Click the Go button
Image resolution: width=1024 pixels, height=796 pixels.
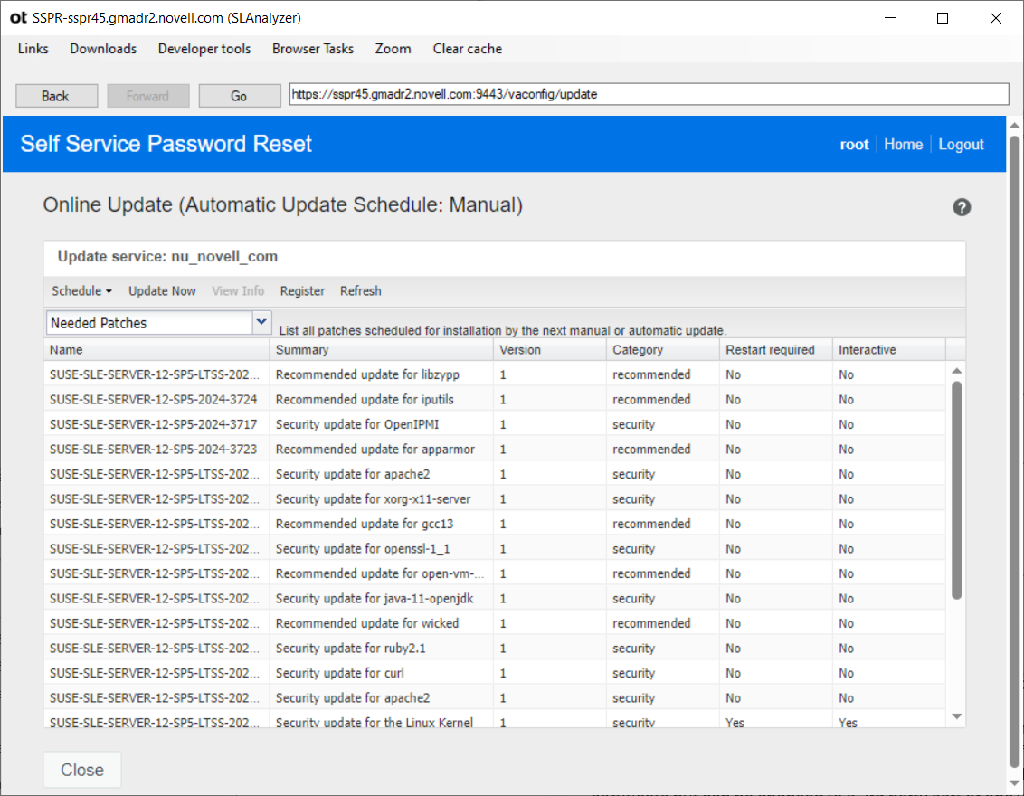[239, 96]
